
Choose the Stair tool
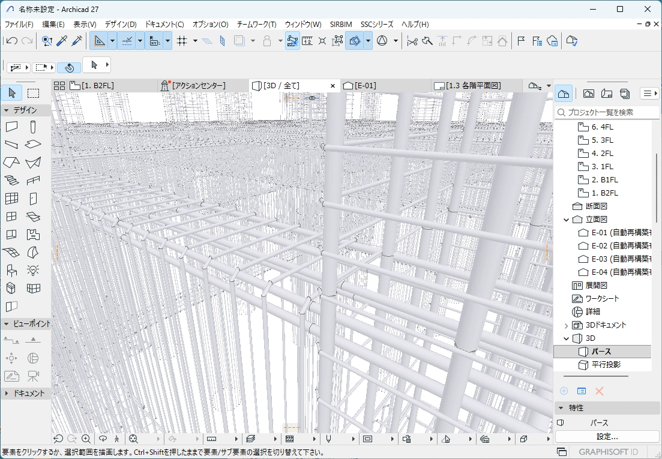11,179
